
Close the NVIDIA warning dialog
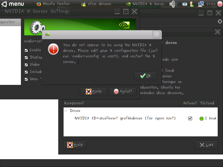[156, 35]
